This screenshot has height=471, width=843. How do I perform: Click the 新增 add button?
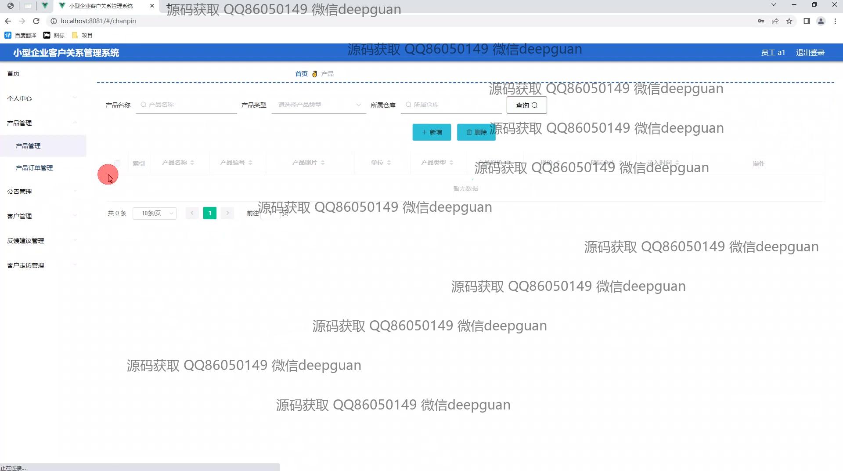click(432, 132)
